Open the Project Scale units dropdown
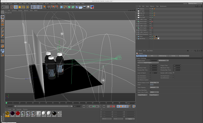The width and height of the screenshot is (203, 123). click(164, 60)
